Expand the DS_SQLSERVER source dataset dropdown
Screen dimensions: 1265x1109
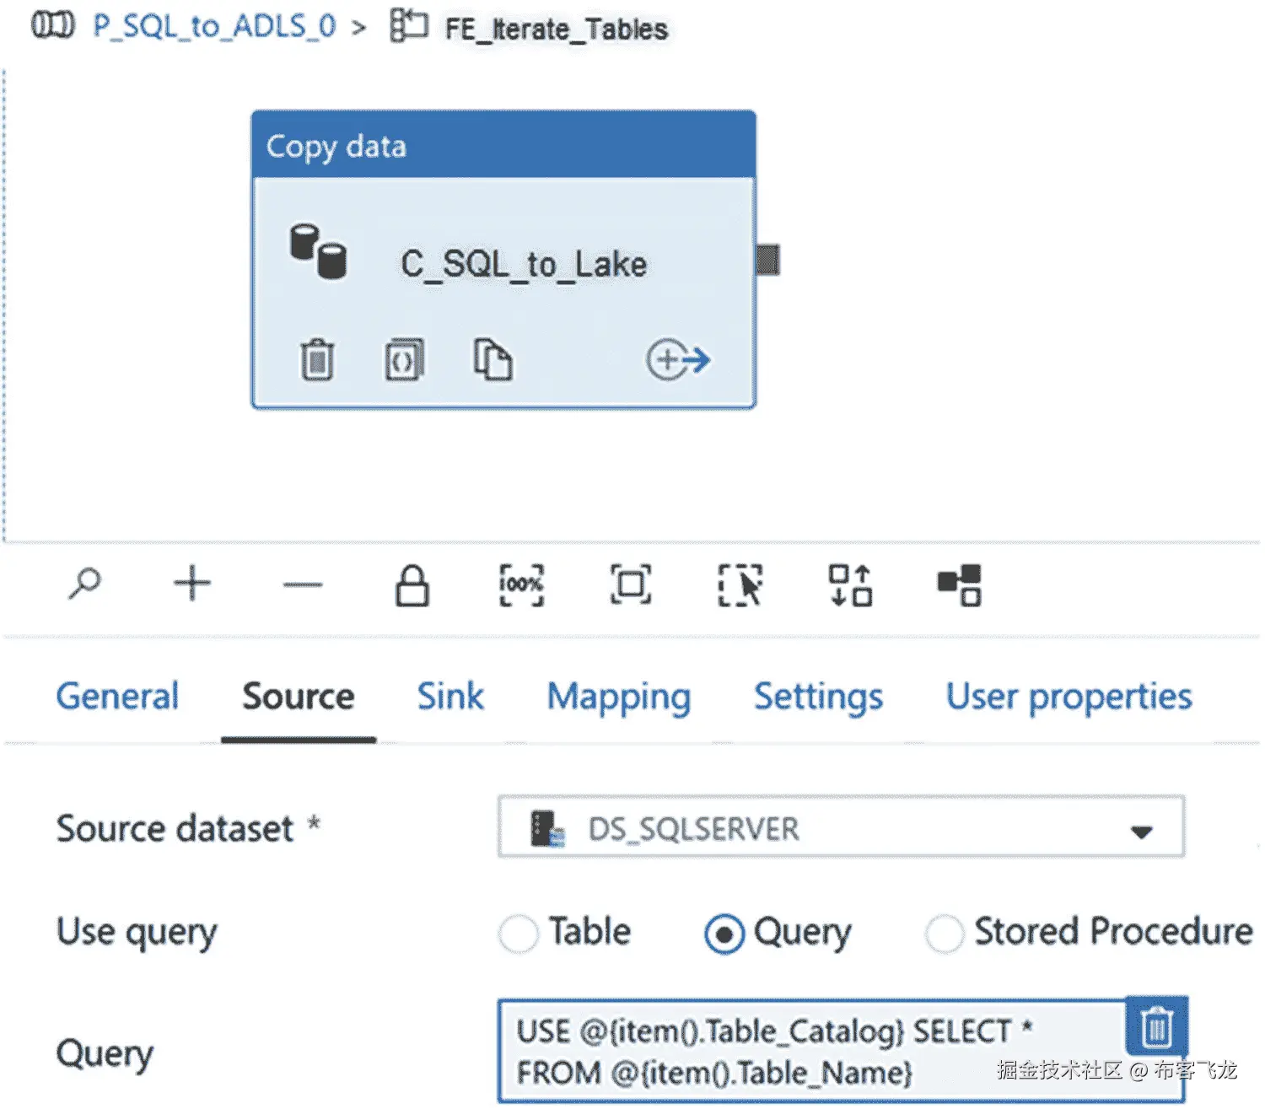(x=1141, y=832)
